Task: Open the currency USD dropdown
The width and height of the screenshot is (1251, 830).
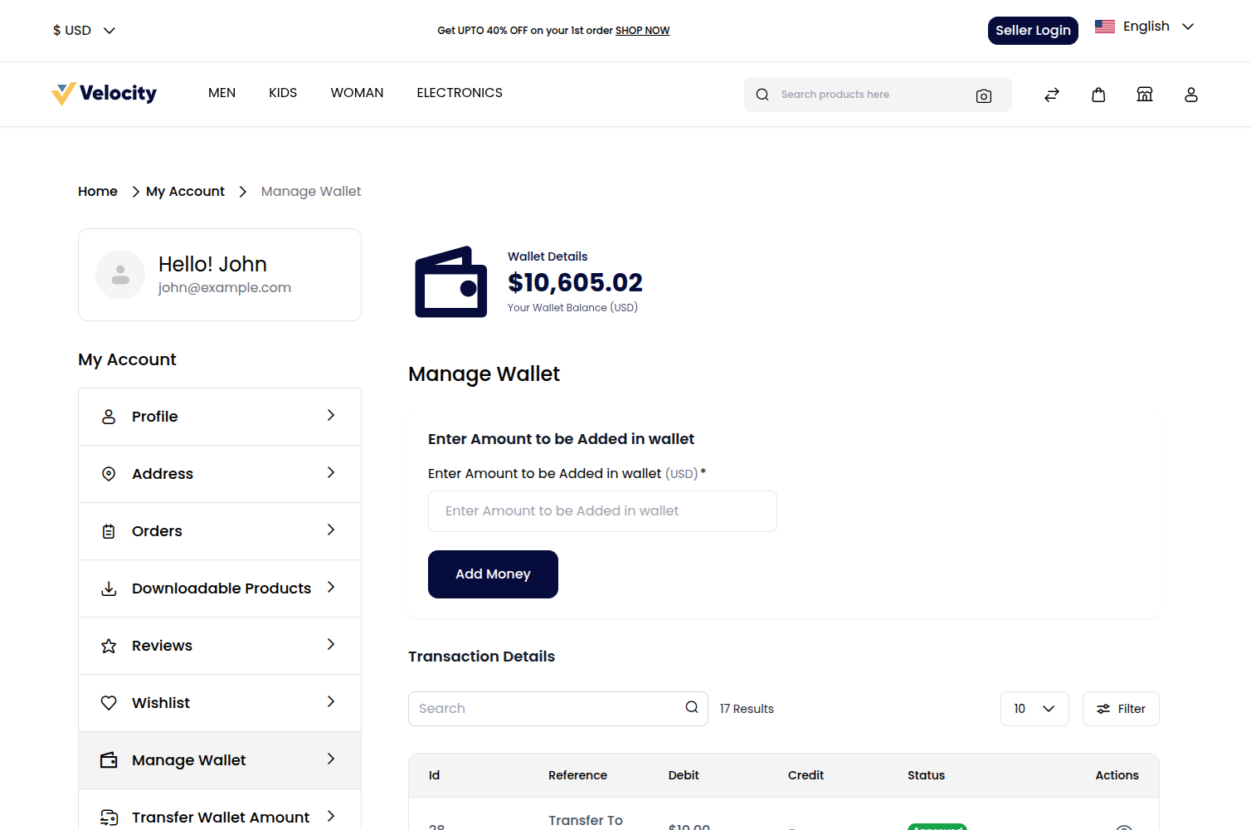Action: pyautogui.click(x=83, y=30)
